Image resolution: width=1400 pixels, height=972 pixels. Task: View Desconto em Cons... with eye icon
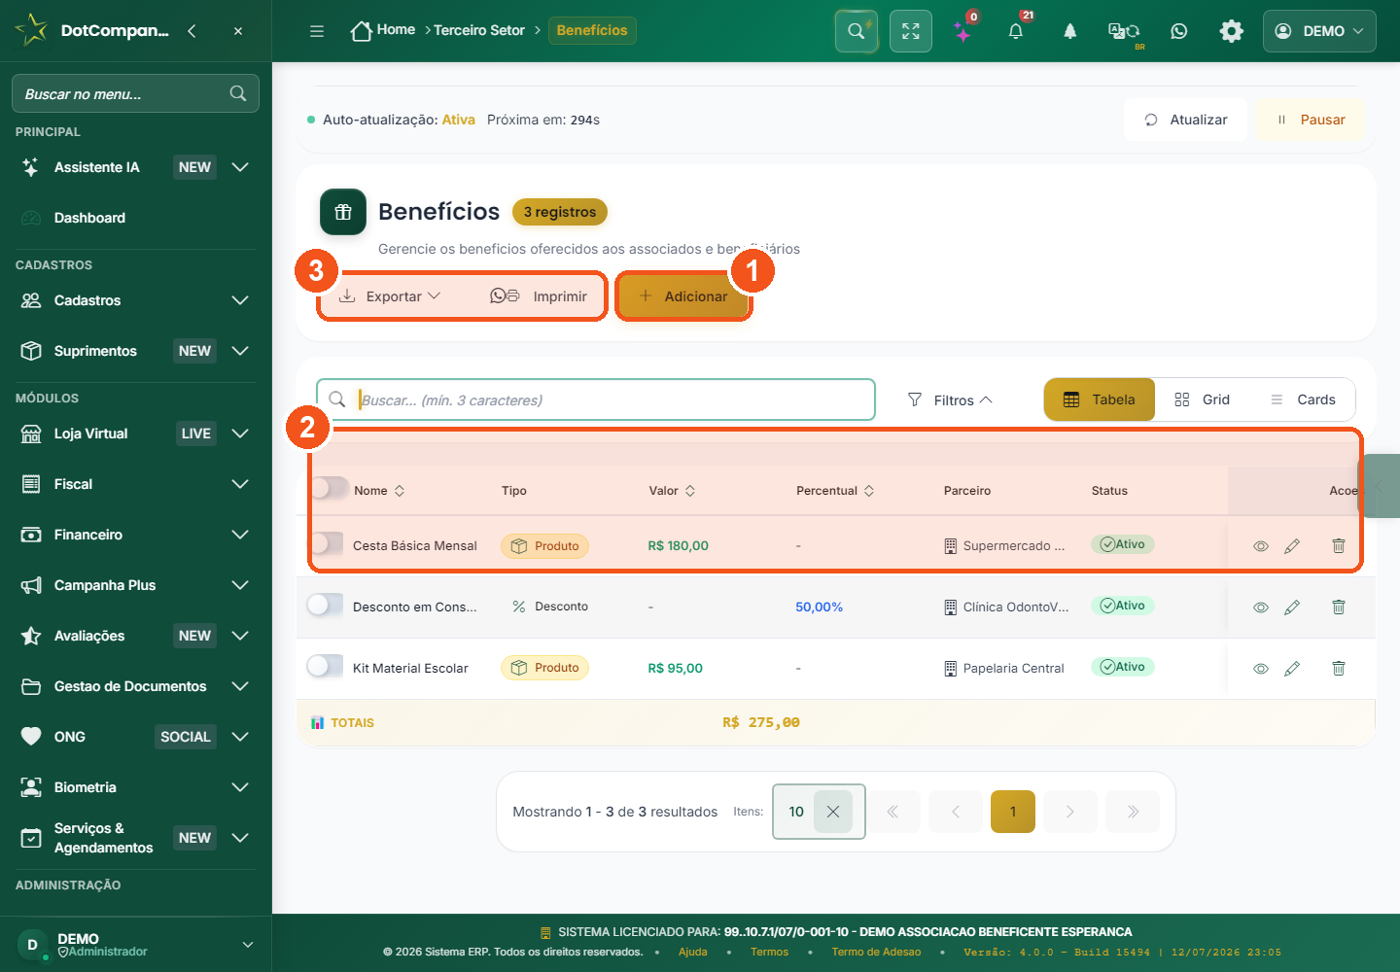tap(1261, 607)
